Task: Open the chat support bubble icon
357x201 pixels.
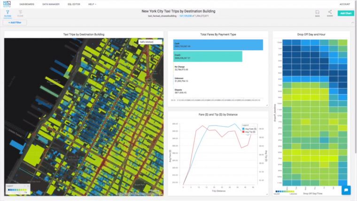Action: 346,190
